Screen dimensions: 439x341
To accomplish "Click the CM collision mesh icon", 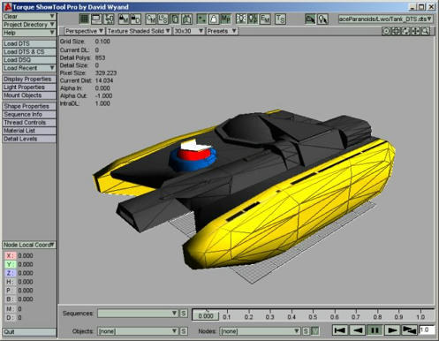I will tap(151, 19).
